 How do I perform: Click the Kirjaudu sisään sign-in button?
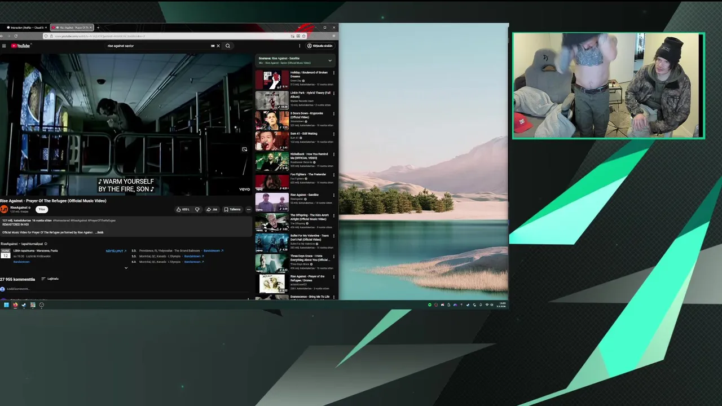(x=320, y=46)
